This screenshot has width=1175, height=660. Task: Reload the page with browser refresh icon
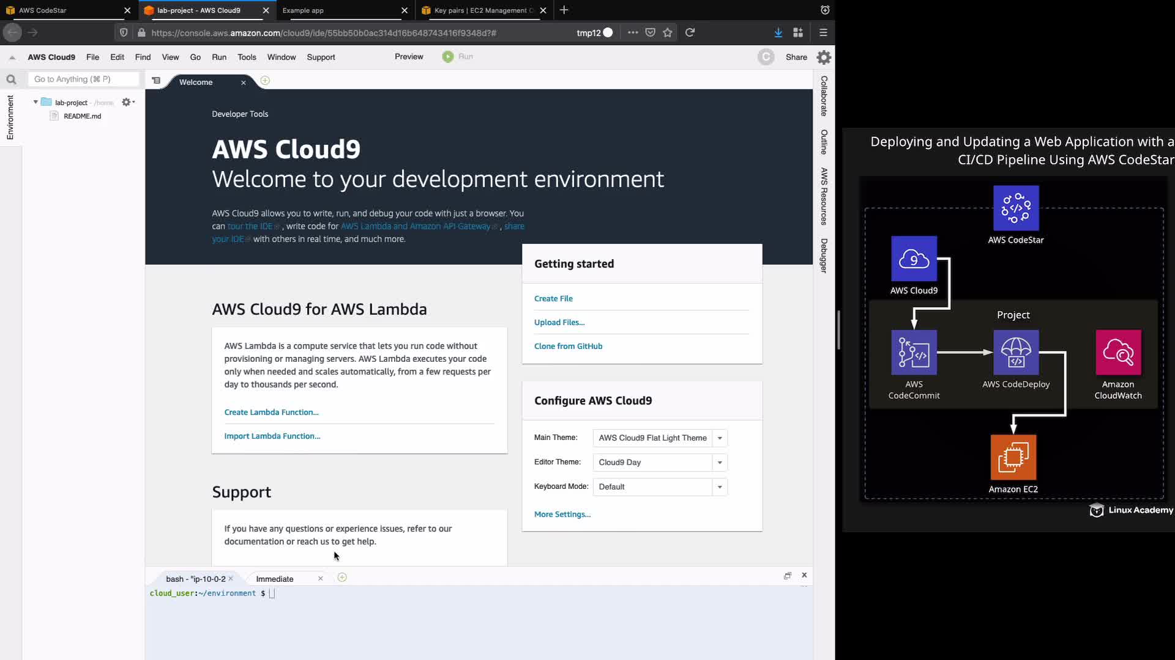[690, 32]
